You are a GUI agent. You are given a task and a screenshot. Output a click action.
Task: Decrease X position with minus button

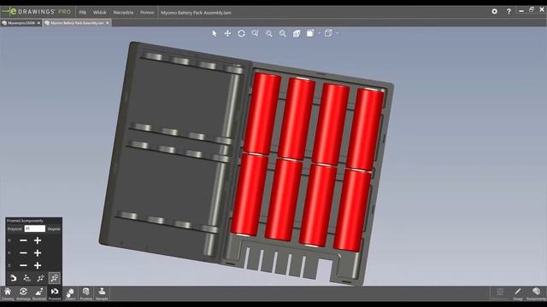click(23, 240)
